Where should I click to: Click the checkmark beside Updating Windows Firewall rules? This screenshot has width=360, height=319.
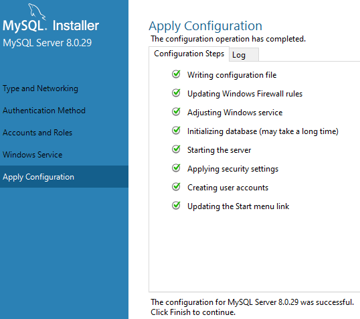177,93
